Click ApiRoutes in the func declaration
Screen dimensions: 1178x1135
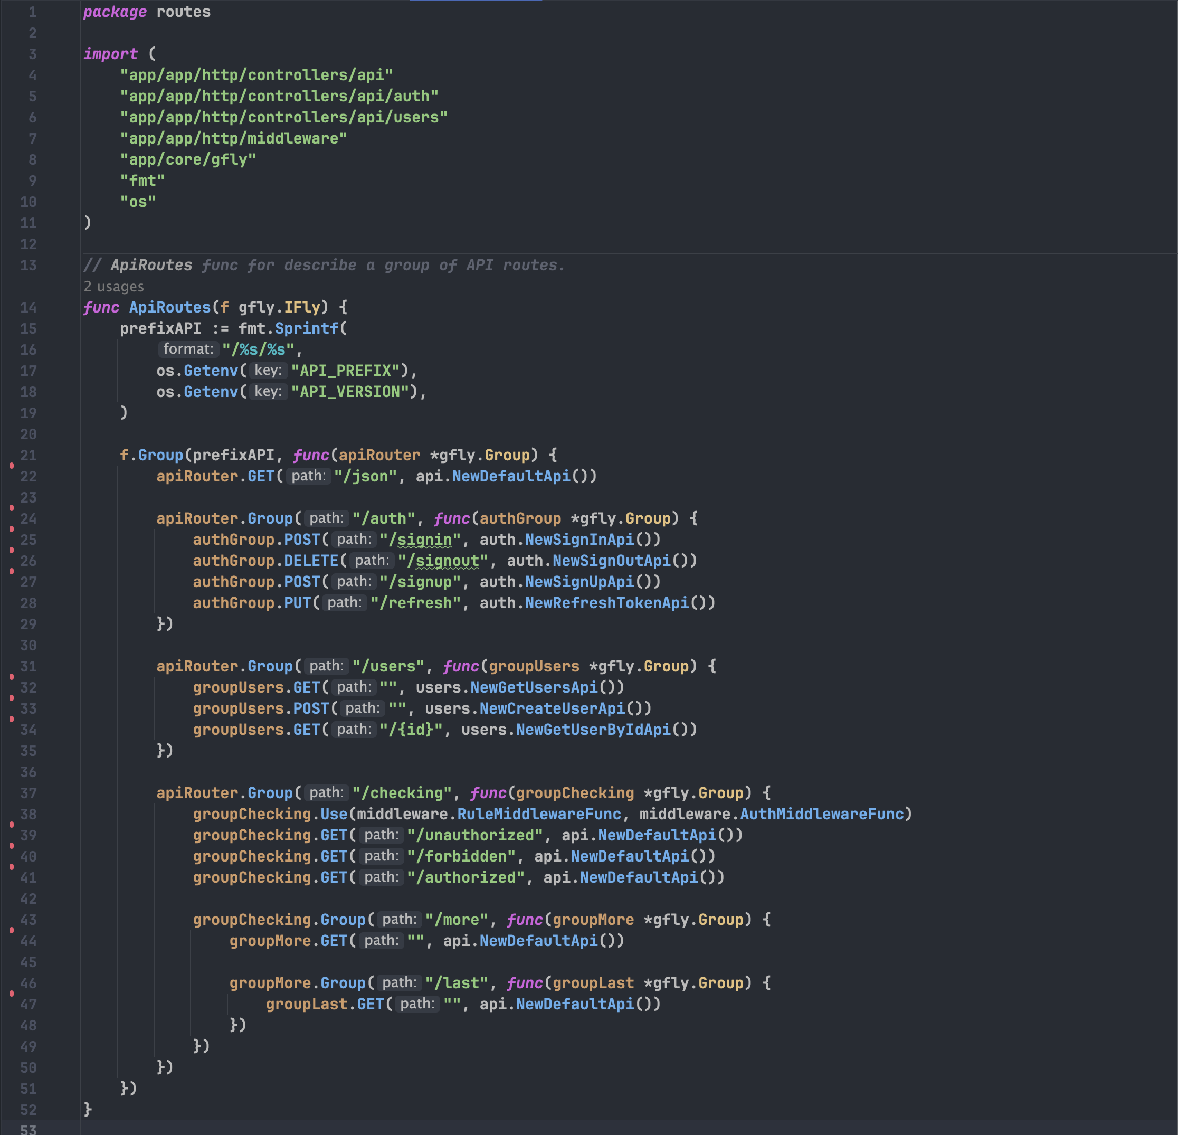tap(169, 307)
